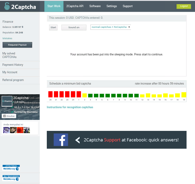Click the Balance value 3.05197 $

[x=18, y=27]
